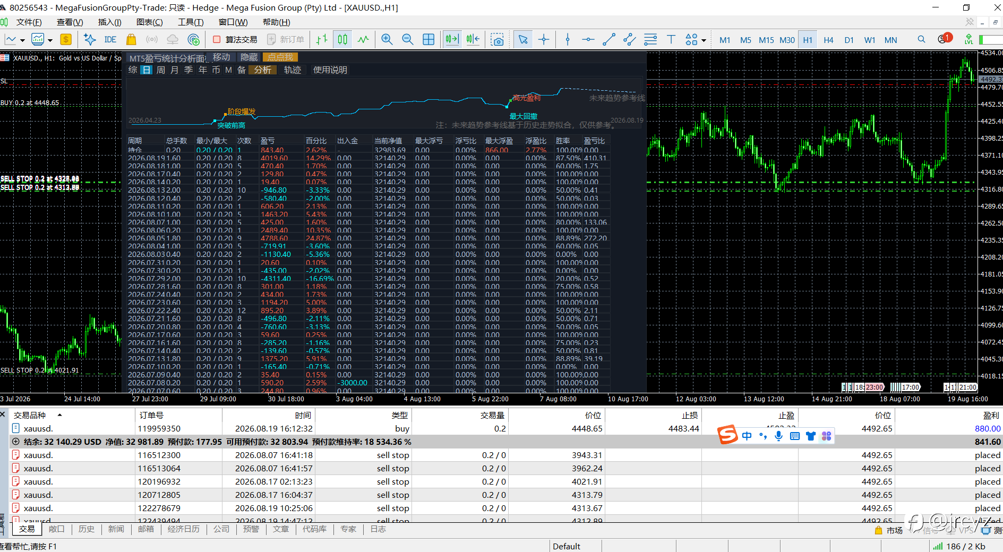
Task: Select the Fibonacci retracement lines tool
Action: click(x=650, y=39)
